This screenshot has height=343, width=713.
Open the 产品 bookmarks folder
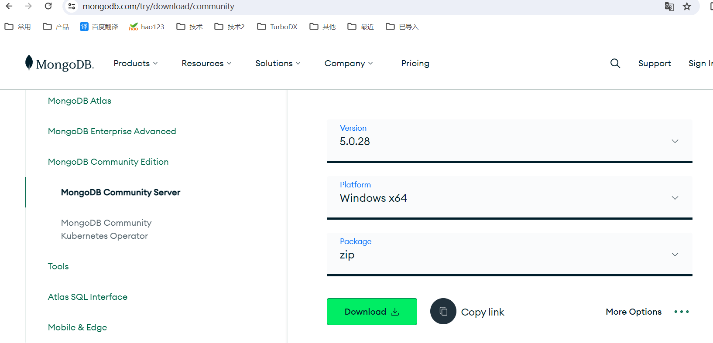click(56, 27)
